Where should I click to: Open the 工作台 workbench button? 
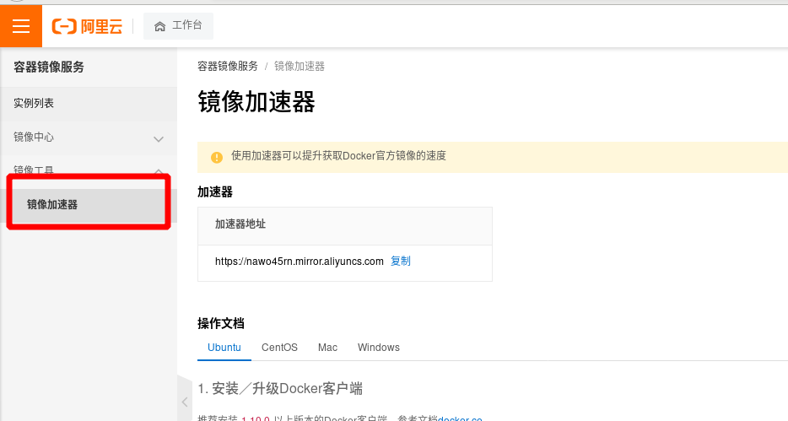pos(178,26)
